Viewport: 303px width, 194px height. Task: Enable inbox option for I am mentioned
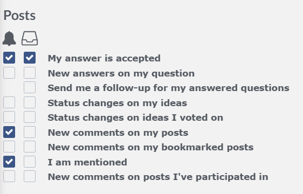(x=30, y=162)
